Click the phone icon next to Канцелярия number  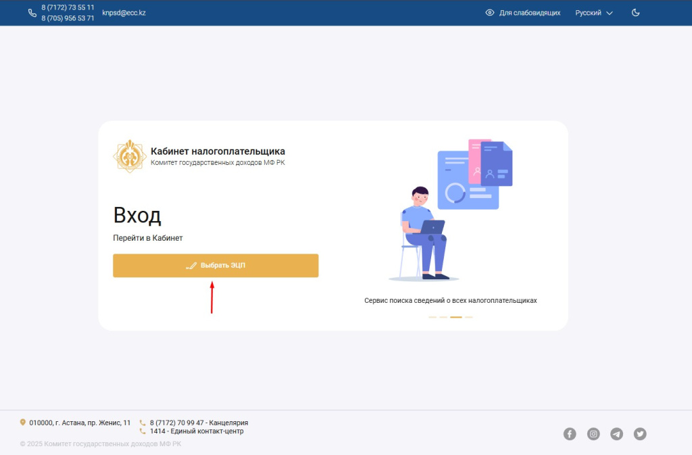[141, 422]
